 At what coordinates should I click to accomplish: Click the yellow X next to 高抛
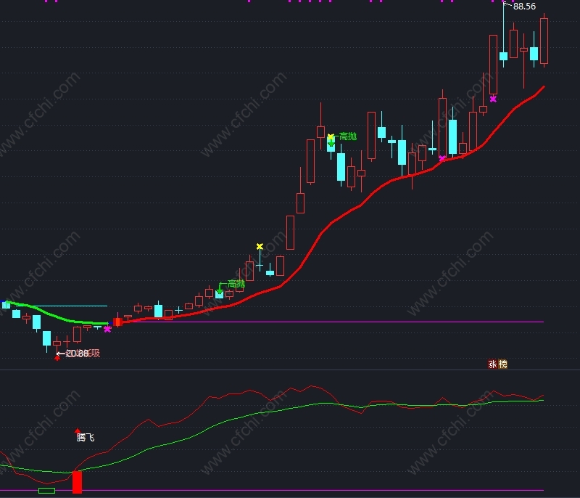(x=331, y=136)
